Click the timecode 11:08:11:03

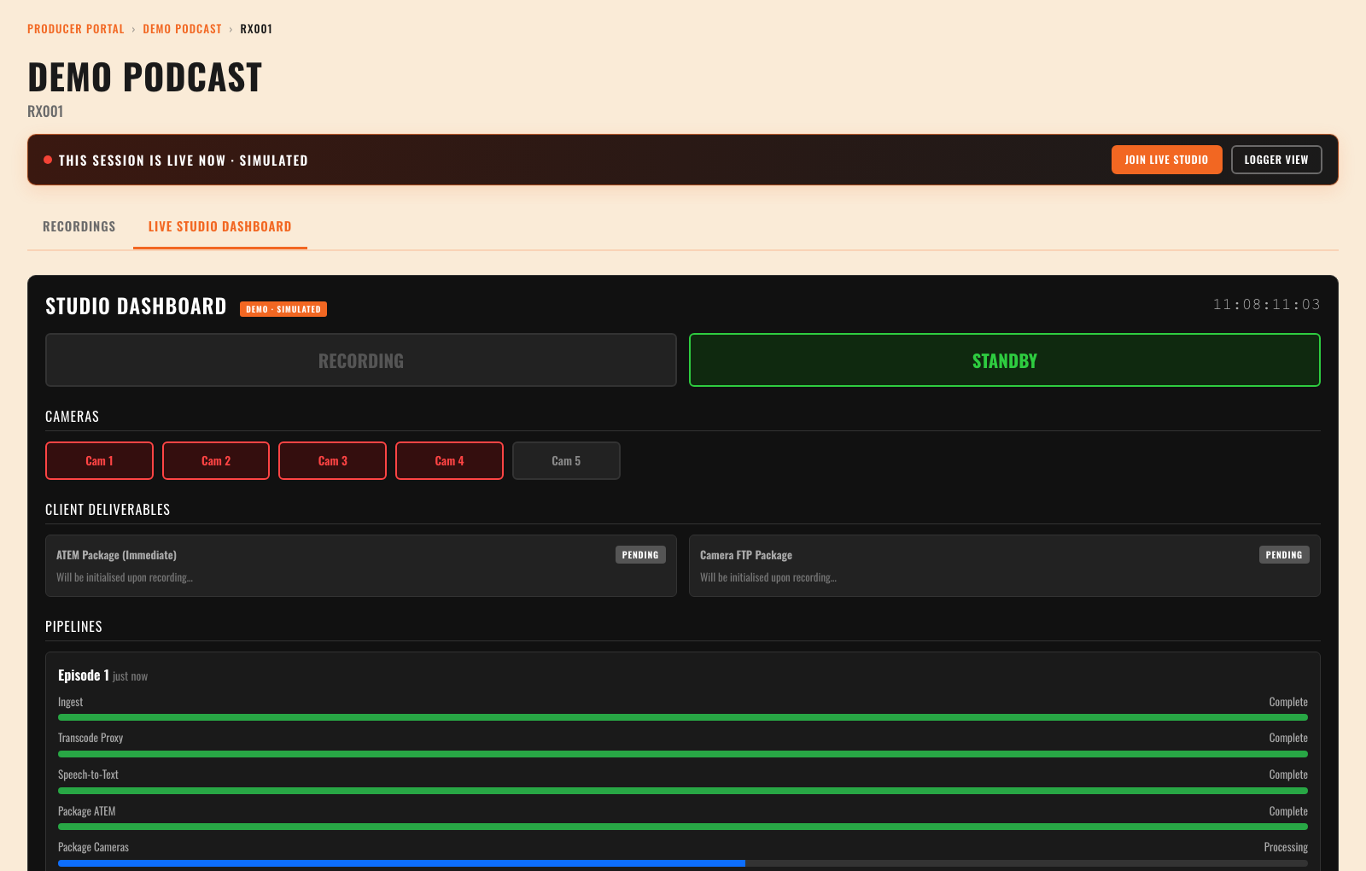[1266, 305]
